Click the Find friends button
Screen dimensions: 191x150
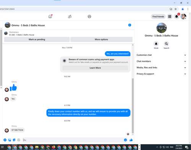[158, 16]
